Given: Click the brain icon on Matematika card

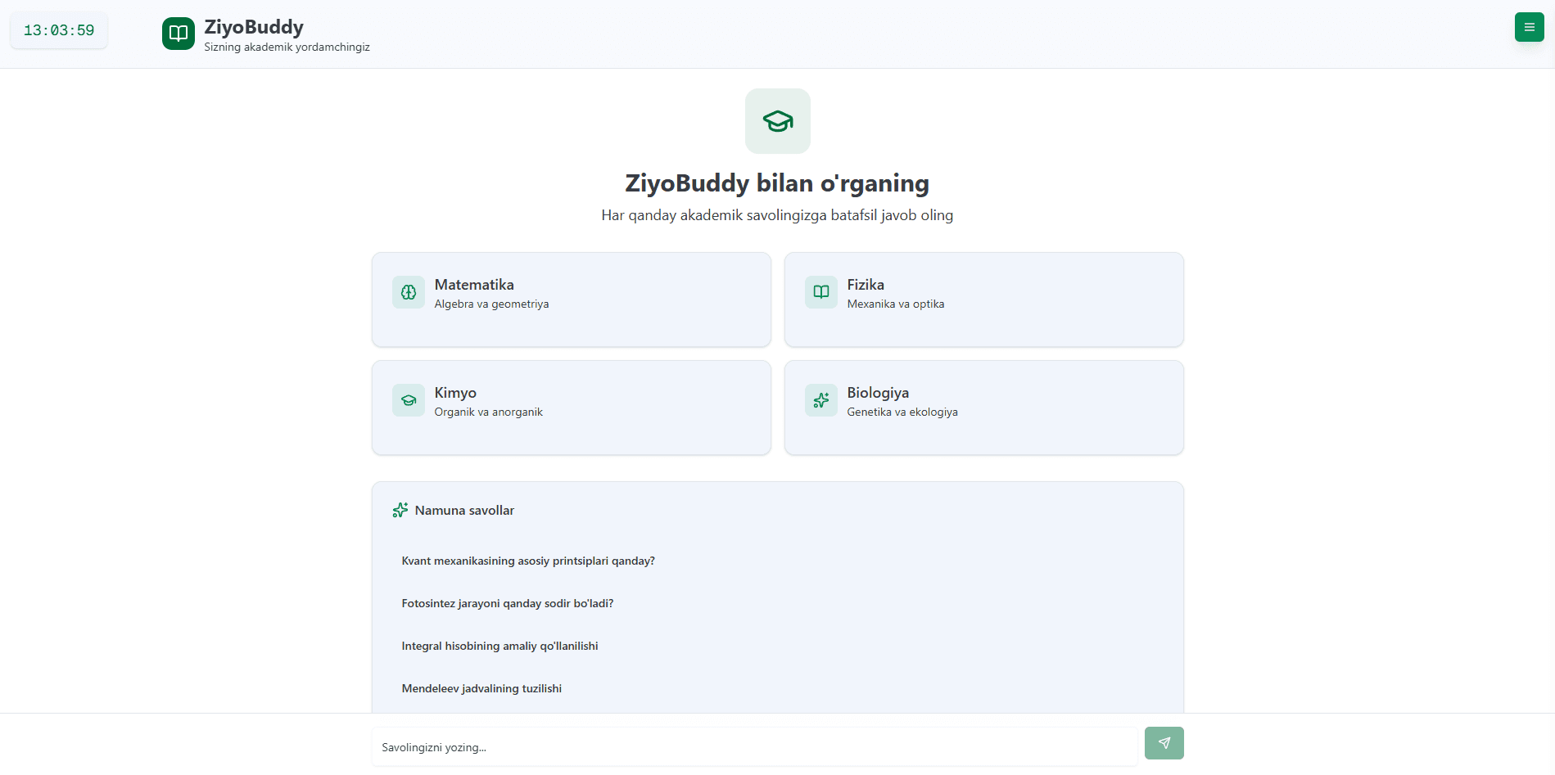Looking at the screenshot, I should (x=409, y=292).
